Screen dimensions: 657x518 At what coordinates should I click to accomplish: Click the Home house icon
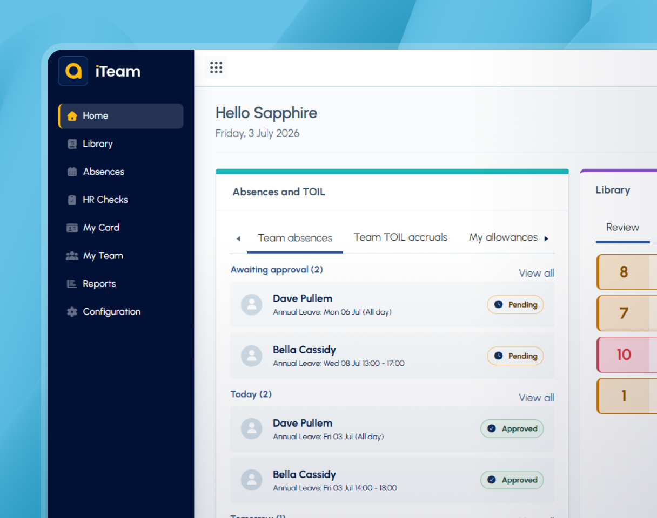tap(72, 116)
